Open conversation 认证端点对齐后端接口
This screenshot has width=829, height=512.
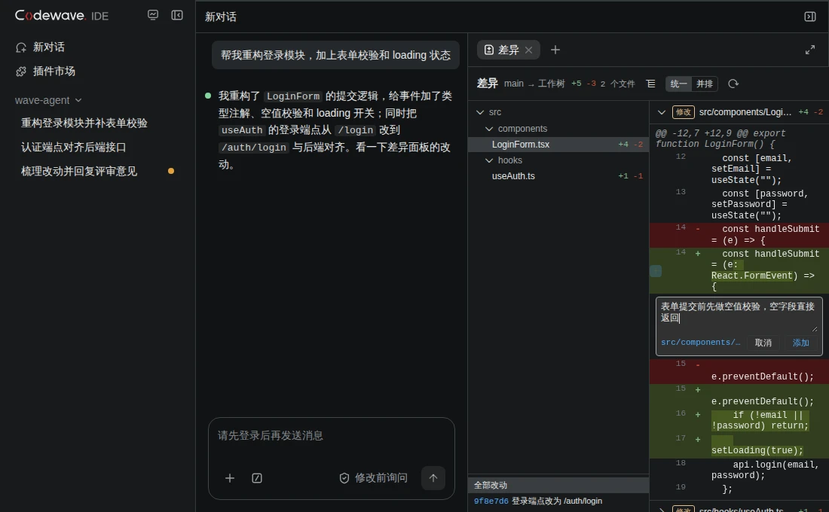pyautogui.click(x=74, y=148)
